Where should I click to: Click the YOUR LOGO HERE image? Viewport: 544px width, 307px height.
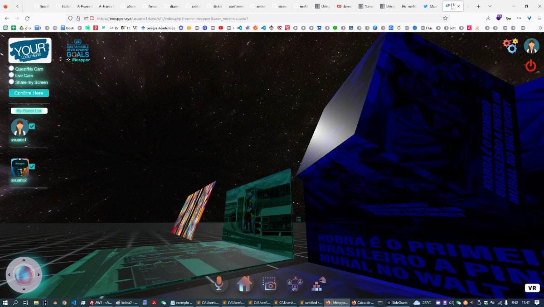[30, 50]
